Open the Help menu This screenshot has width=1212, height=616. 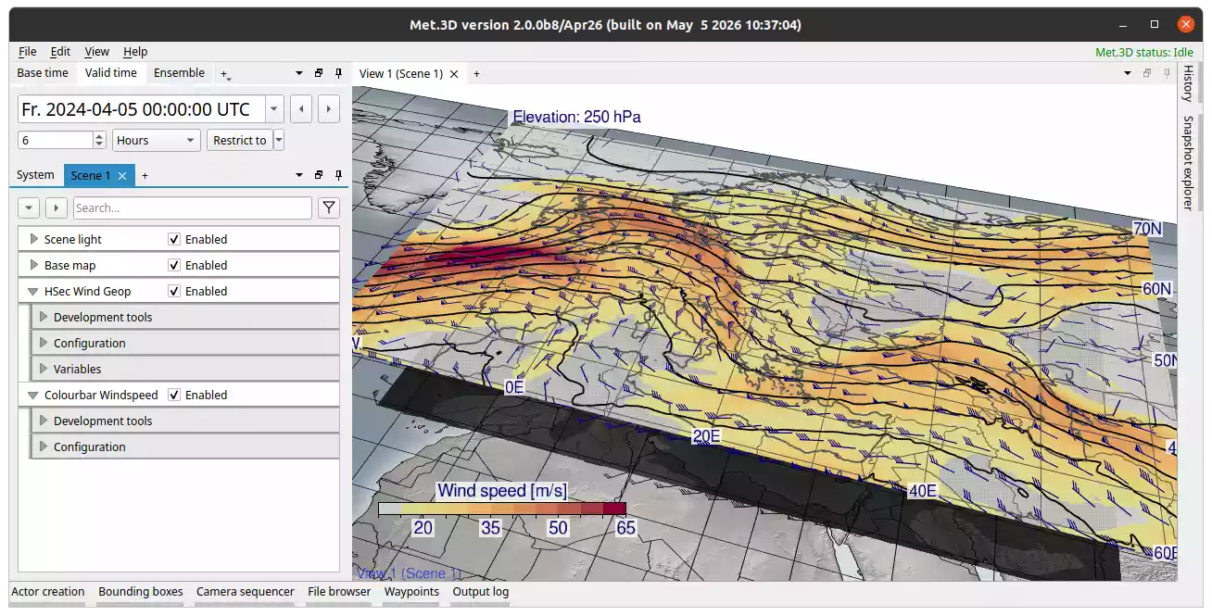135,52
